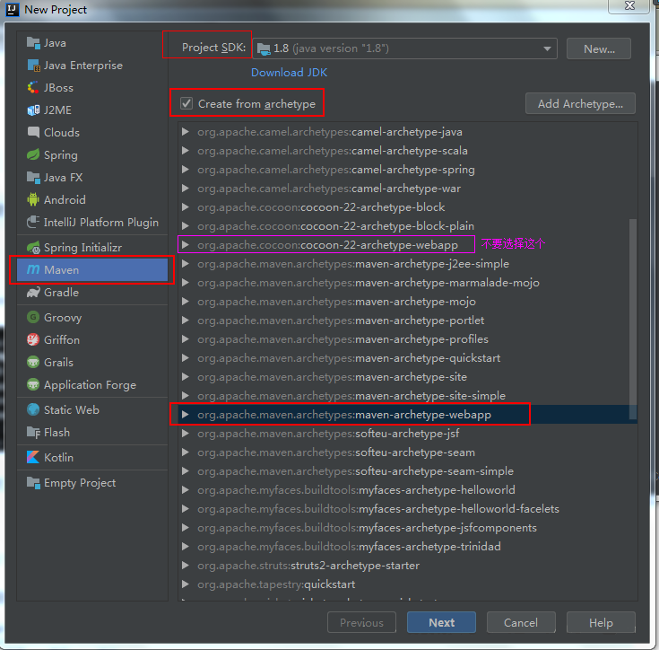The width and height of the screenshot is (659, 650).
Task: Expand camel-archetype-java node
Action: point(185,132)
